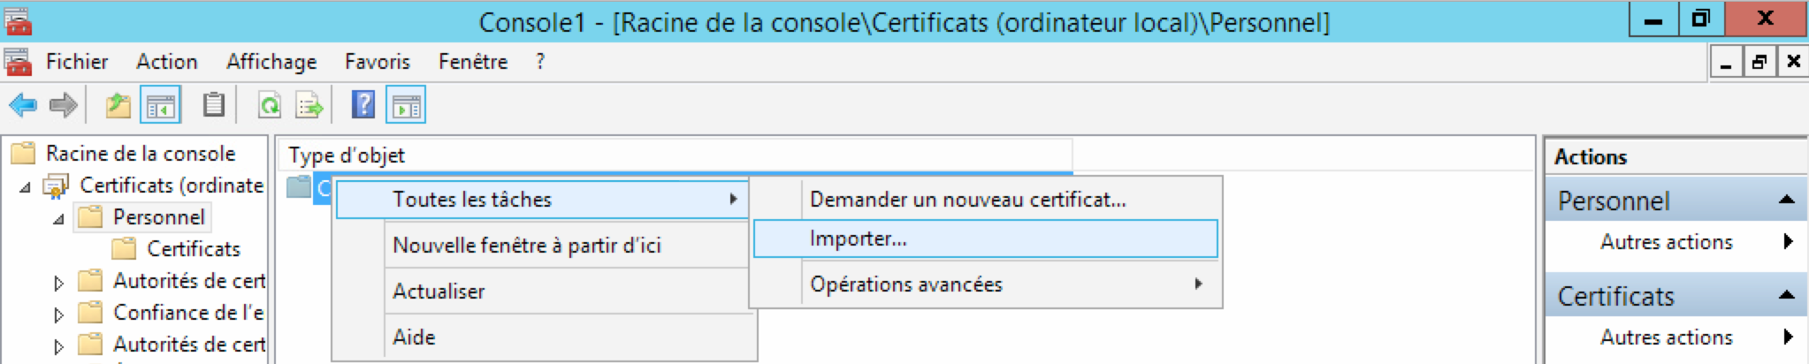Close the inner MDI child window
This screenshot has height=364, width=1809.
pyautogui.click(x=1792, y=62)
